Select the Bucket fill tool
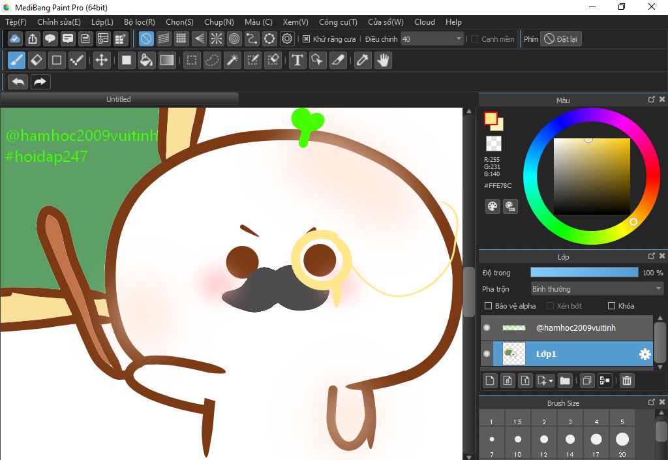668x460 pixels. pyautogui.click(x=147, y=61)
